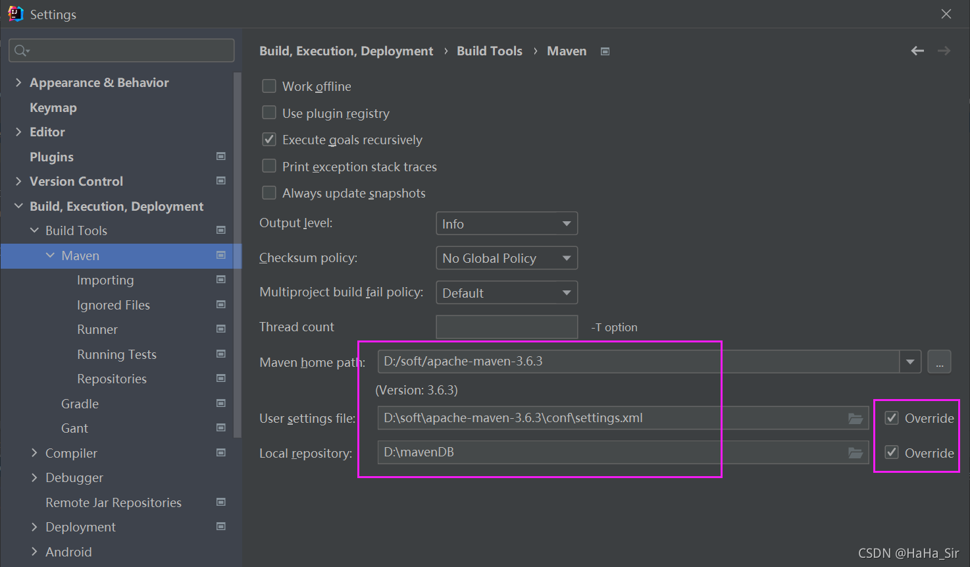This screenshot has width=970, height=567.
Task: Expand the Android node
Action: tap(34, 552)
